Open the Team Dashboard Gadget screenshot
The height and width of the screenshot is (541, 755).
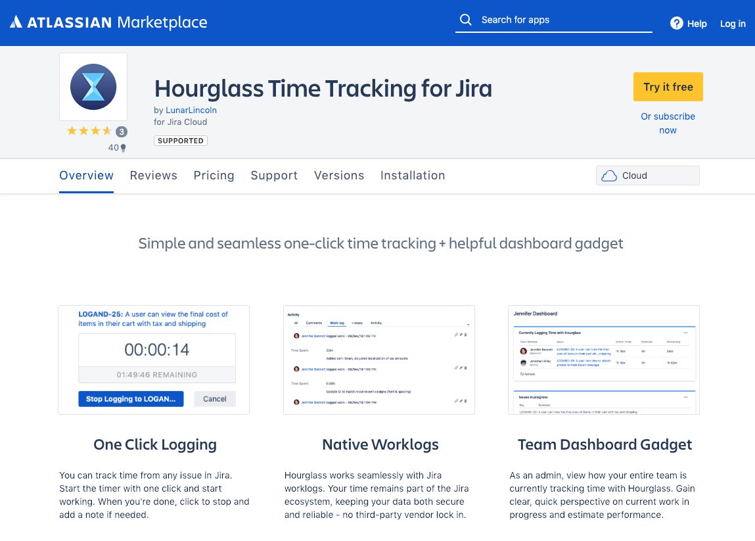click(x=604, y=360)
